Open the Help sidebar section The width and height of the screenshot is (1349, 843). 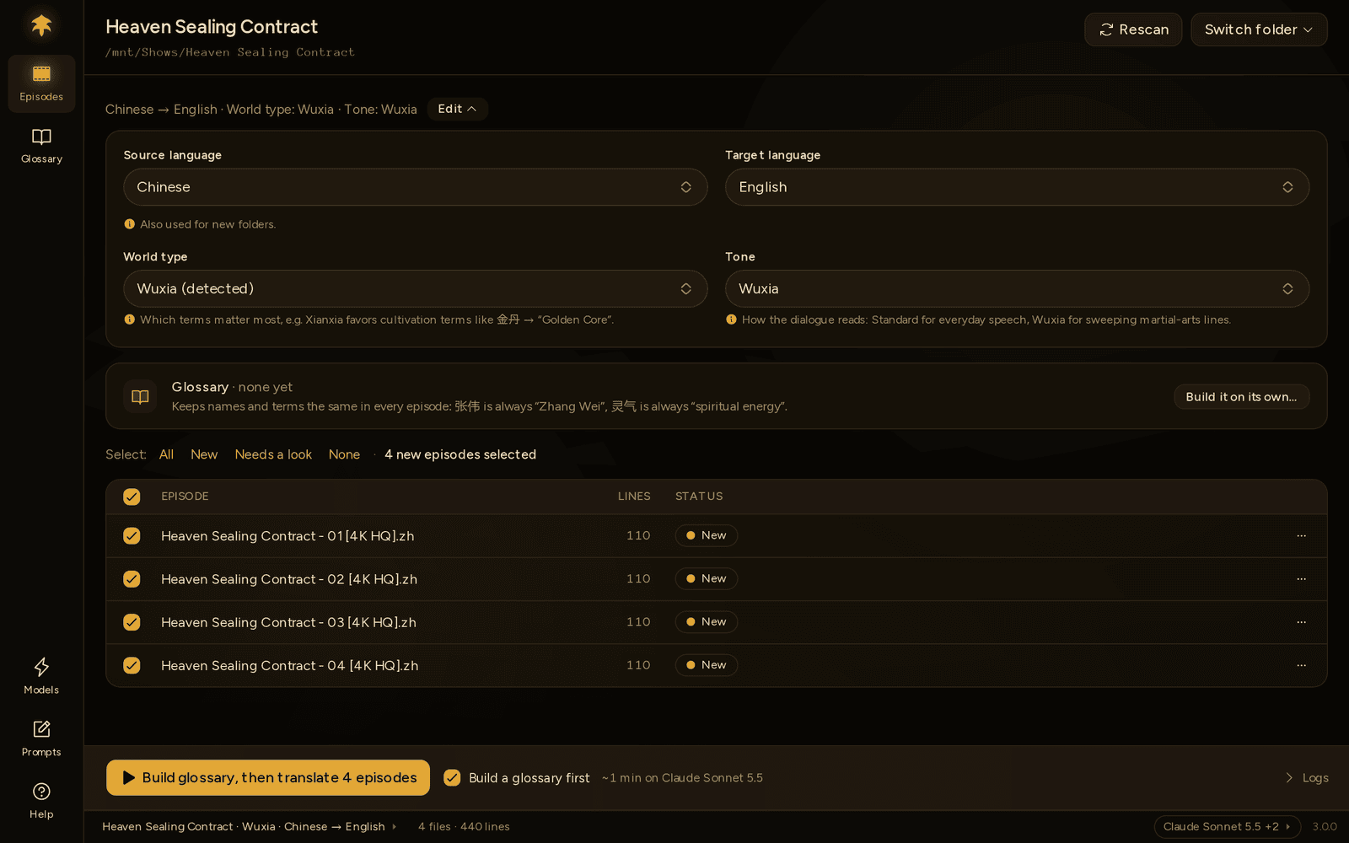coord(41,801)
